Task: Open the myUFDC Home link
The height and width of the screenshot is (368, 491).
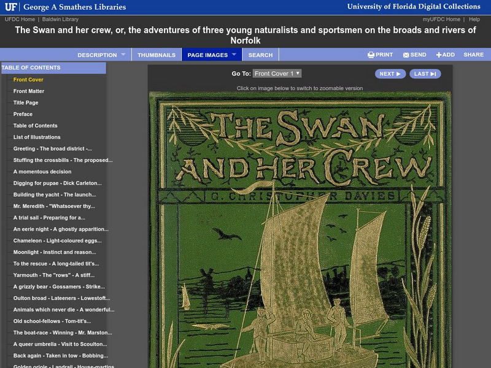Action: [441, 19]
